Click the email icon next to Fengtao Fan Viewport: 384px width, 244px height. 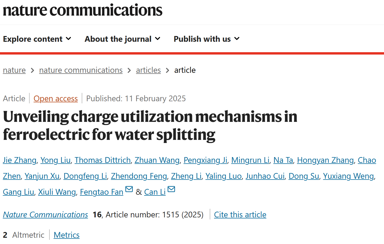[x=129, y=189]
